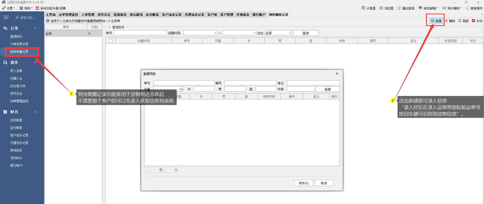Collapse the 订单 section in sidebar
Screen dimensions: 484x204
pos(35,28)
